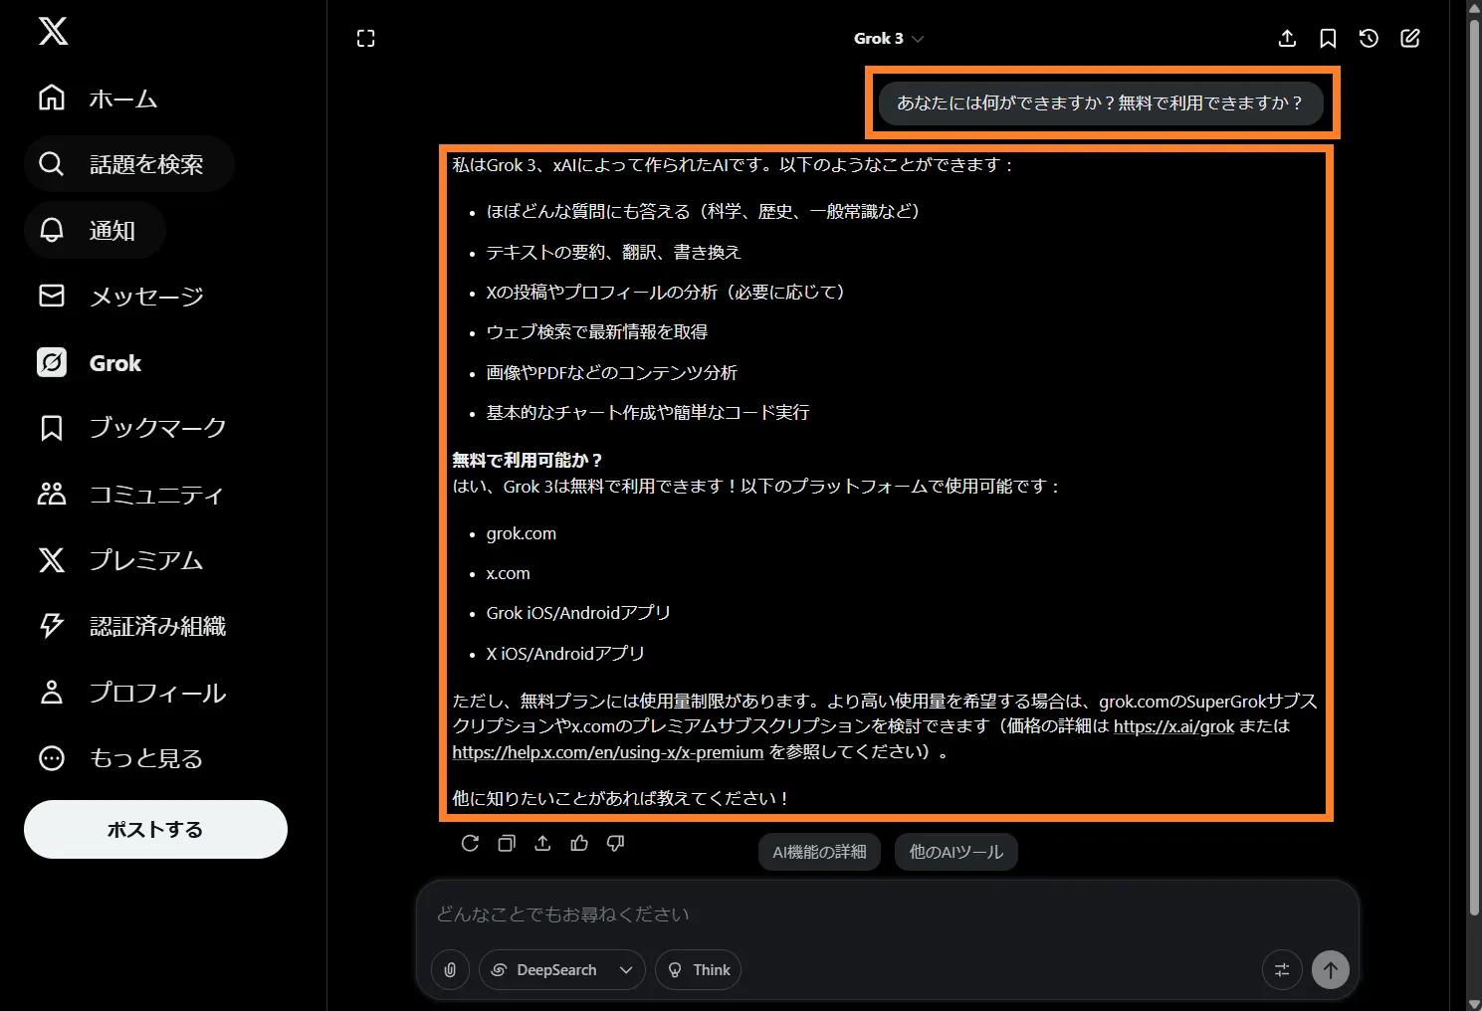Screen dimensions: 1482x1011
Task: Click 画像やPDFなどのコンテンツ分析 bullet text
Action: point(612,372)
